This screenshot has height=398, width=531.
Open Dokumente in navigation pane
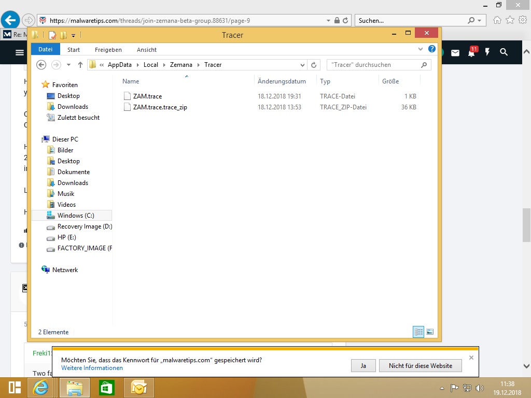coord(74,172)
